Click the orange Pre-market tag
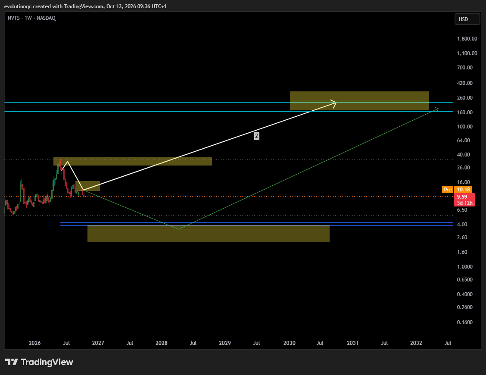 pos(448,190)
